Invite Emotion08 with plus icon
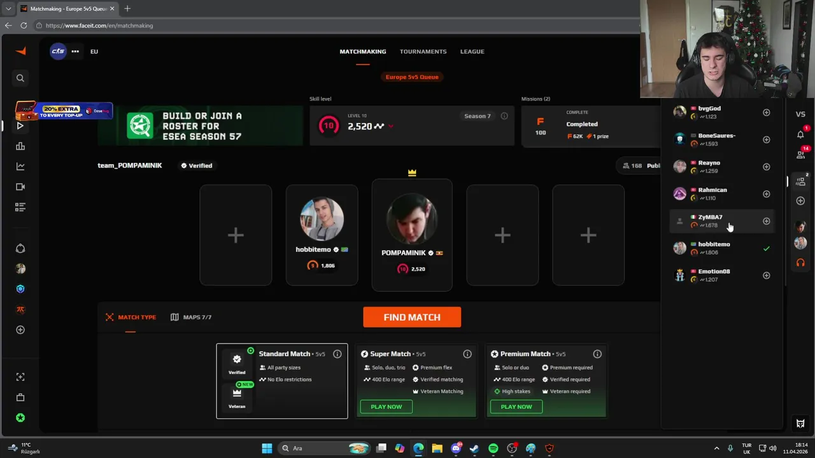The image size is (815, 458). [767, 275]
